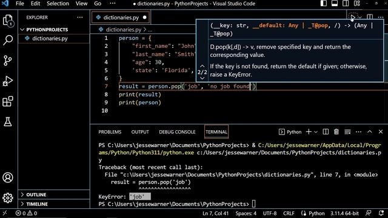Screen dimensions: 388x218
Task: Open Source Control view
Action: click(x=8, y=61)
